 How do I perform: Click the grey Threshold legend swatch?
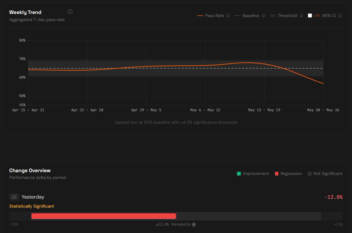tap(272, 16)
